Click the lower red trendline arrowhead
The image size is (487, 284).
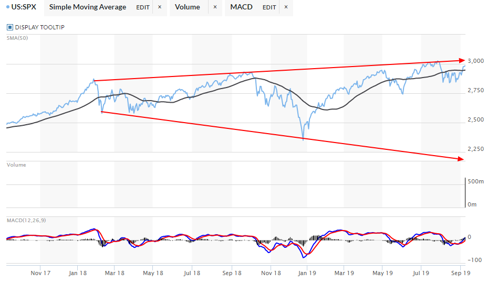pyautogui.click(x=462, y=159)
